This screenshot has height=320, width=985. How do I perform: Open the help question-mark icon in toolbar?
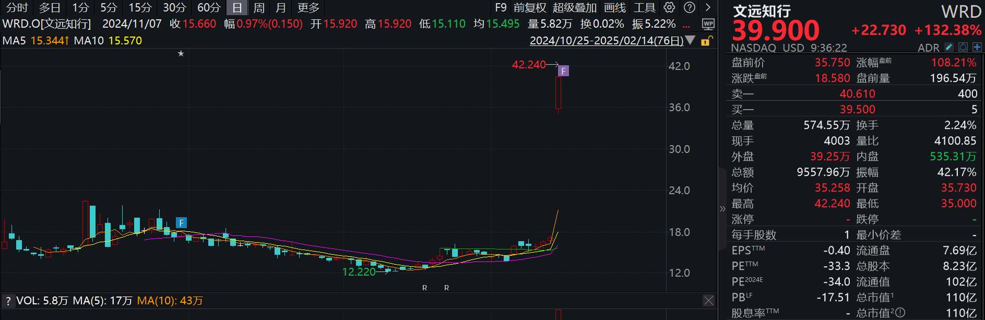(x=690, y=7)
